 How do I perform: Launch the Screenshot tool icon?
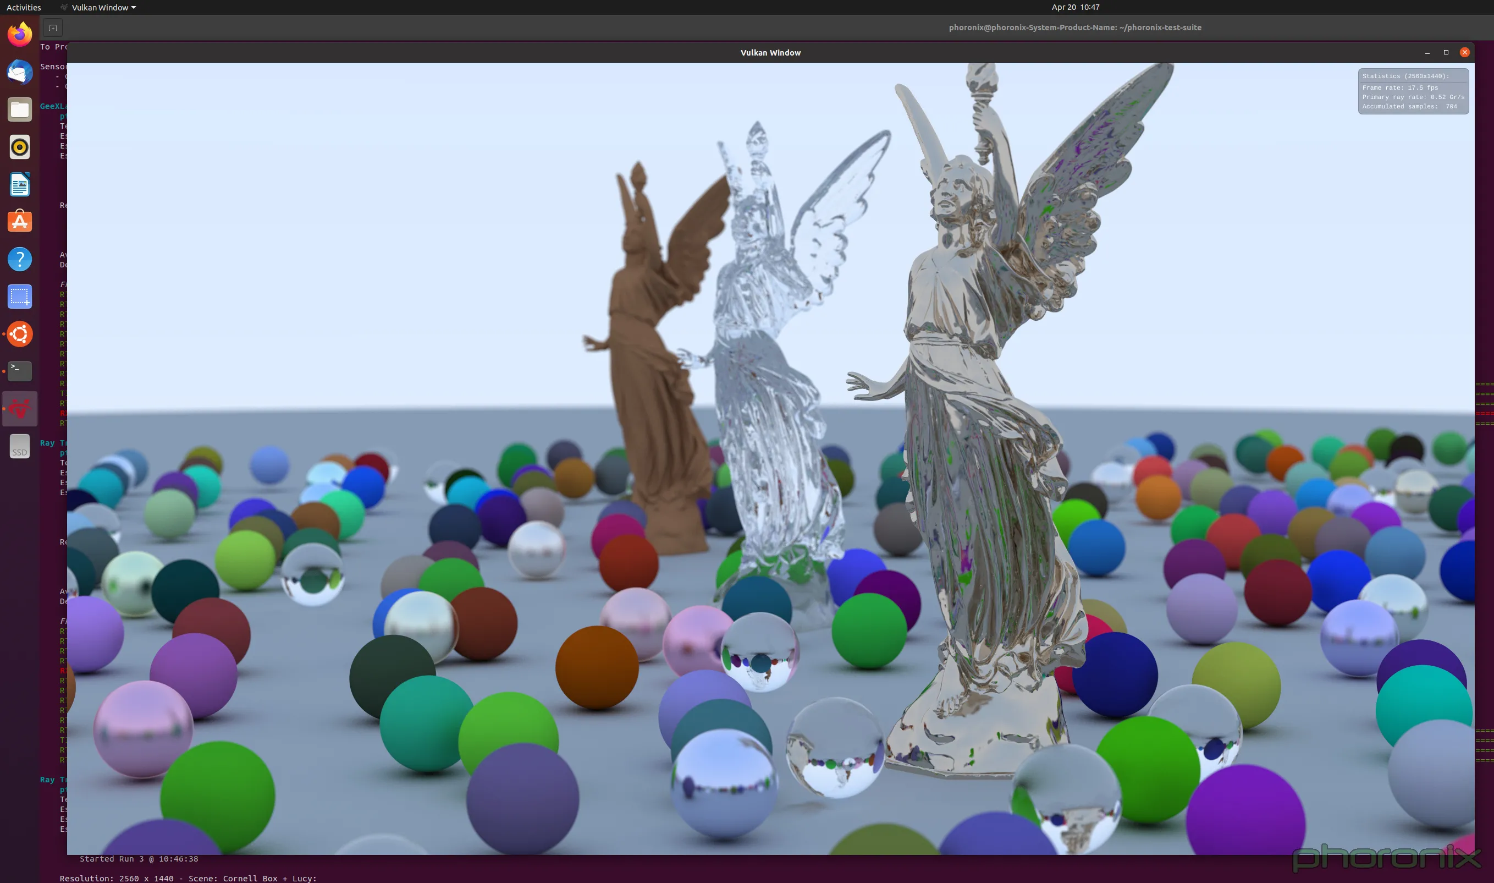[20, 297]
